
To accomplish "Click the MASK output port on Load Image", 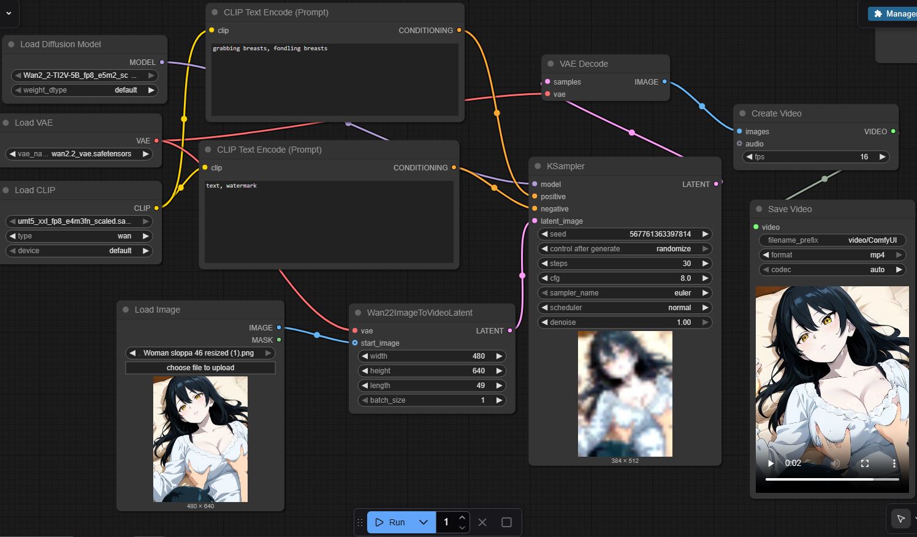I will (279, 340).
